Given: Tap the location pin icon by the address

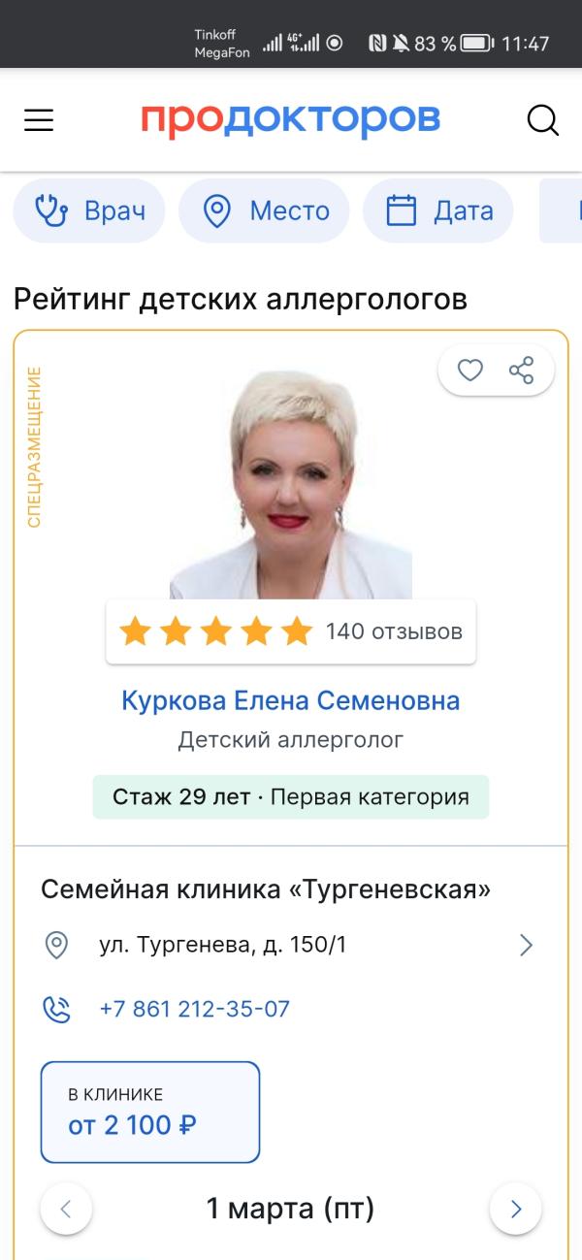Looking at the screenshot, I should [x=57, y=945].
